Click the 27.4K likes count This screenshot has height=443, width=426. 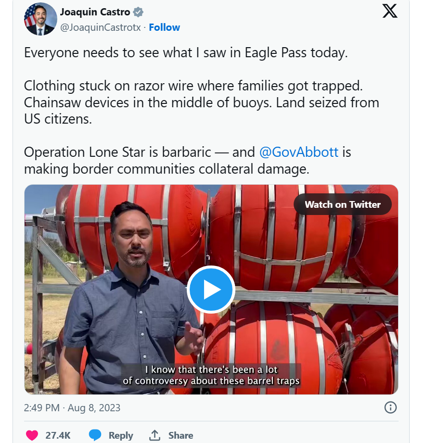58,435
